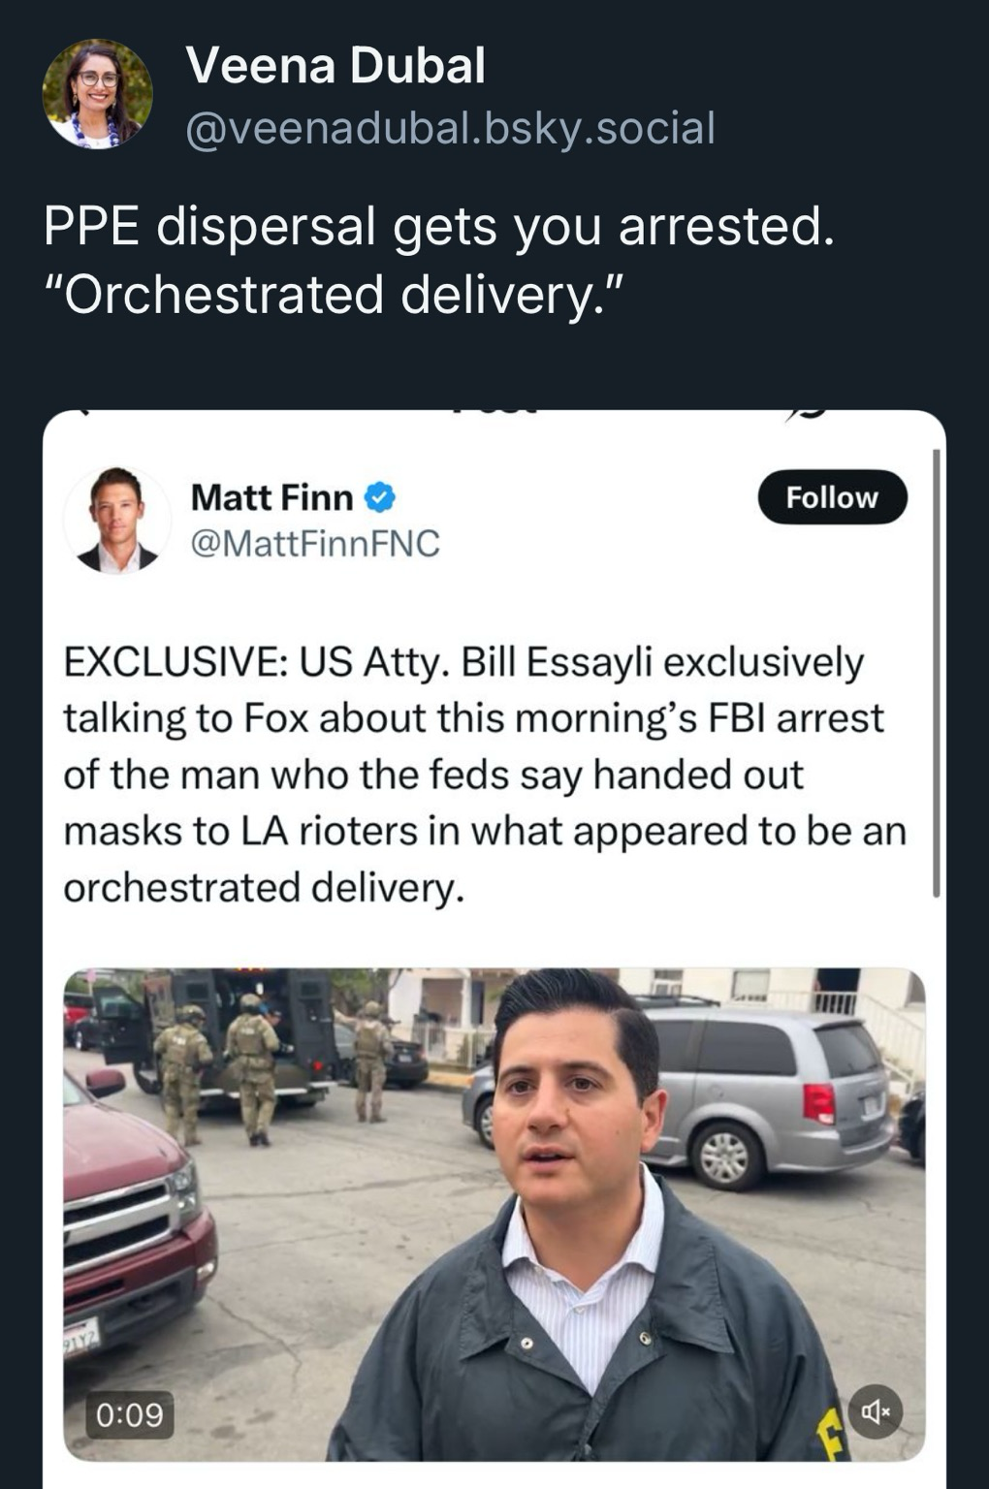Click the "PPE dispersal gets you arrested." line

[x=438, y=227]
